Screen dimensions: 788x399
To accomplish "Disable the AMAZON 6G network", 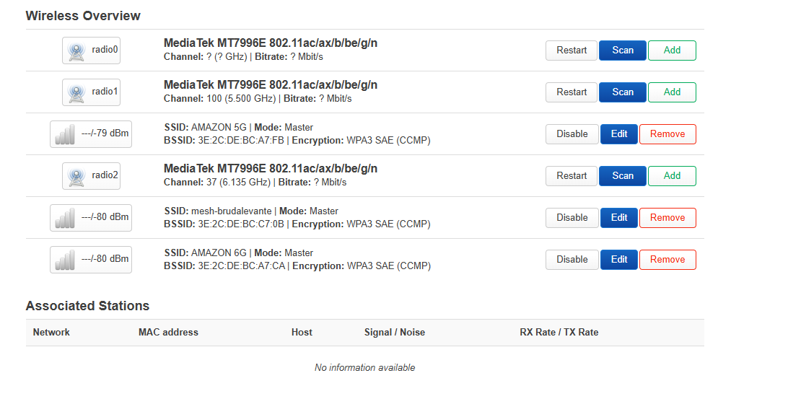I will (x=572, y=259).
